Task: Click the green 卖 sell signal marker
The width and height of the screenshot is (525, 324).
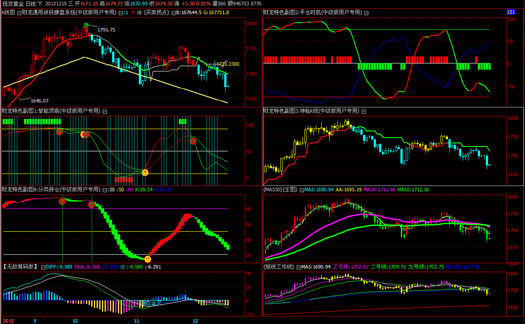Action: click(x=86, y=25)
